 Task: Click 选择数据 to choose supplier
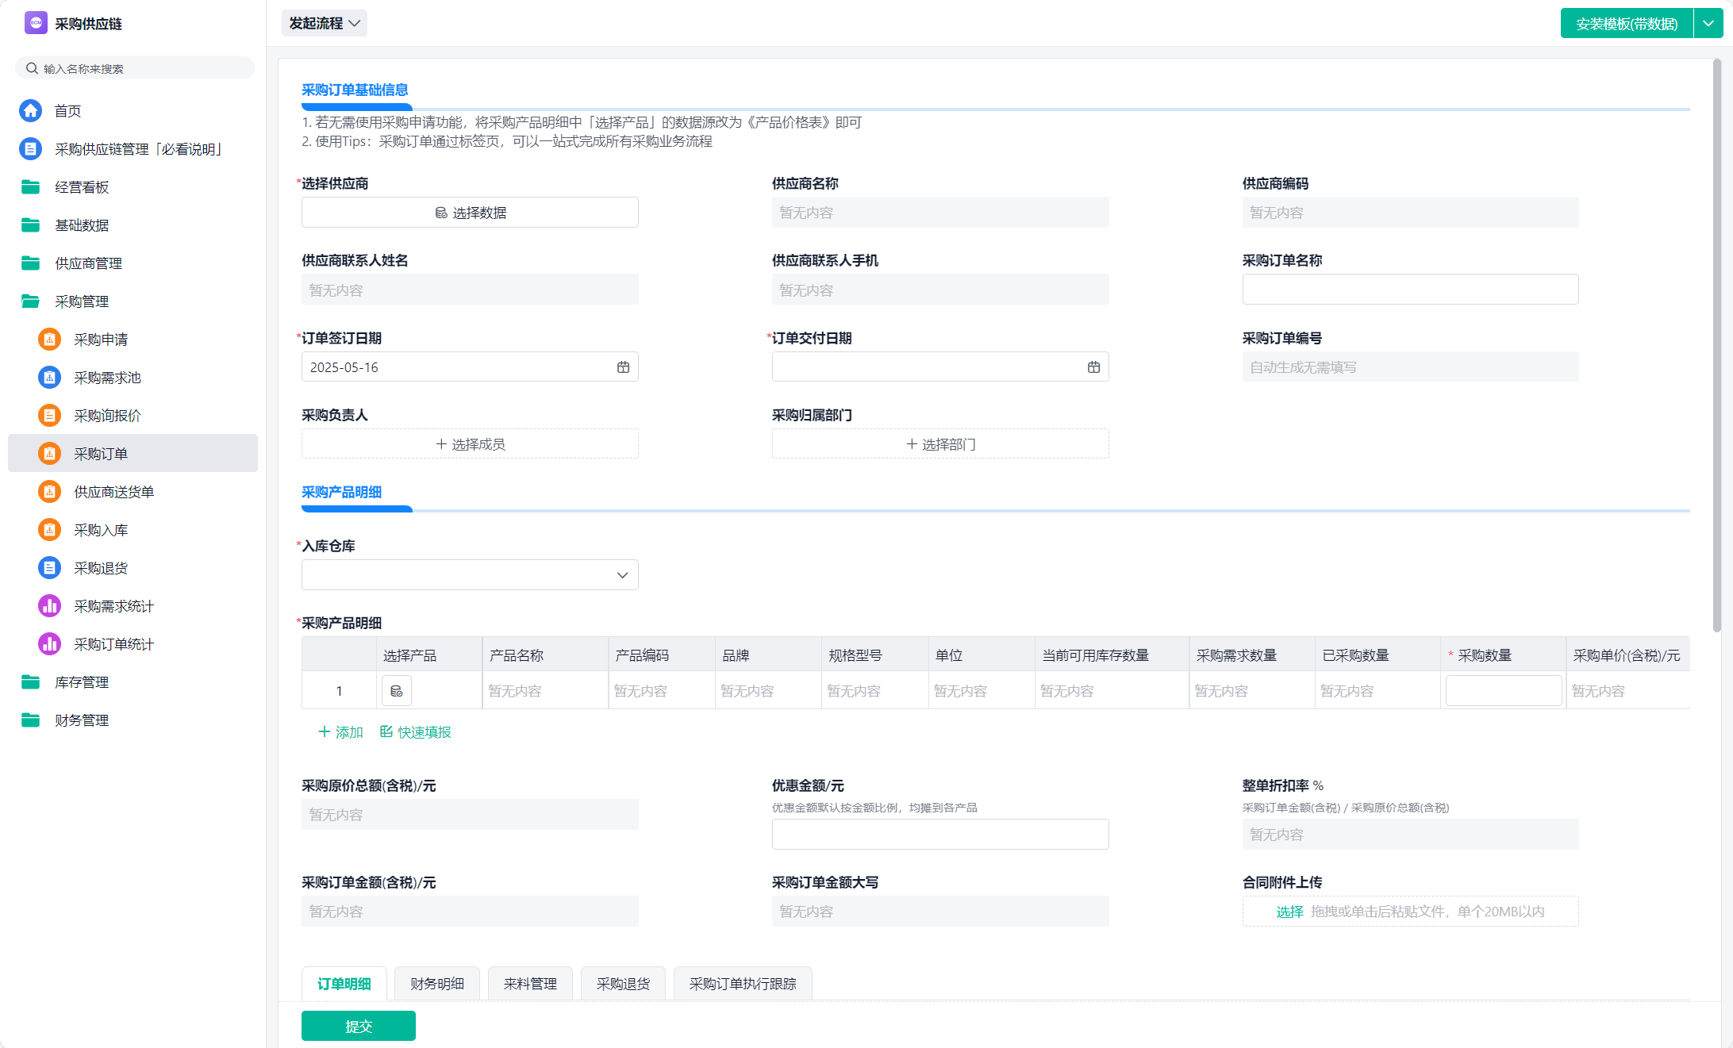pyautogui.click(x=470, y=213)
